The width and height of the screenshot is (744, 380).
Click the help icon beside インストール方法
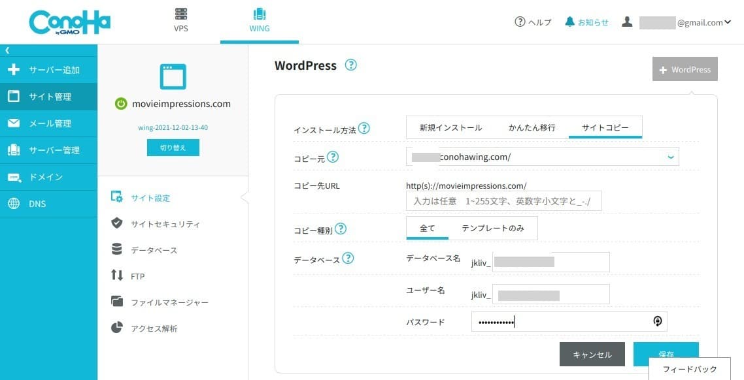364,128
